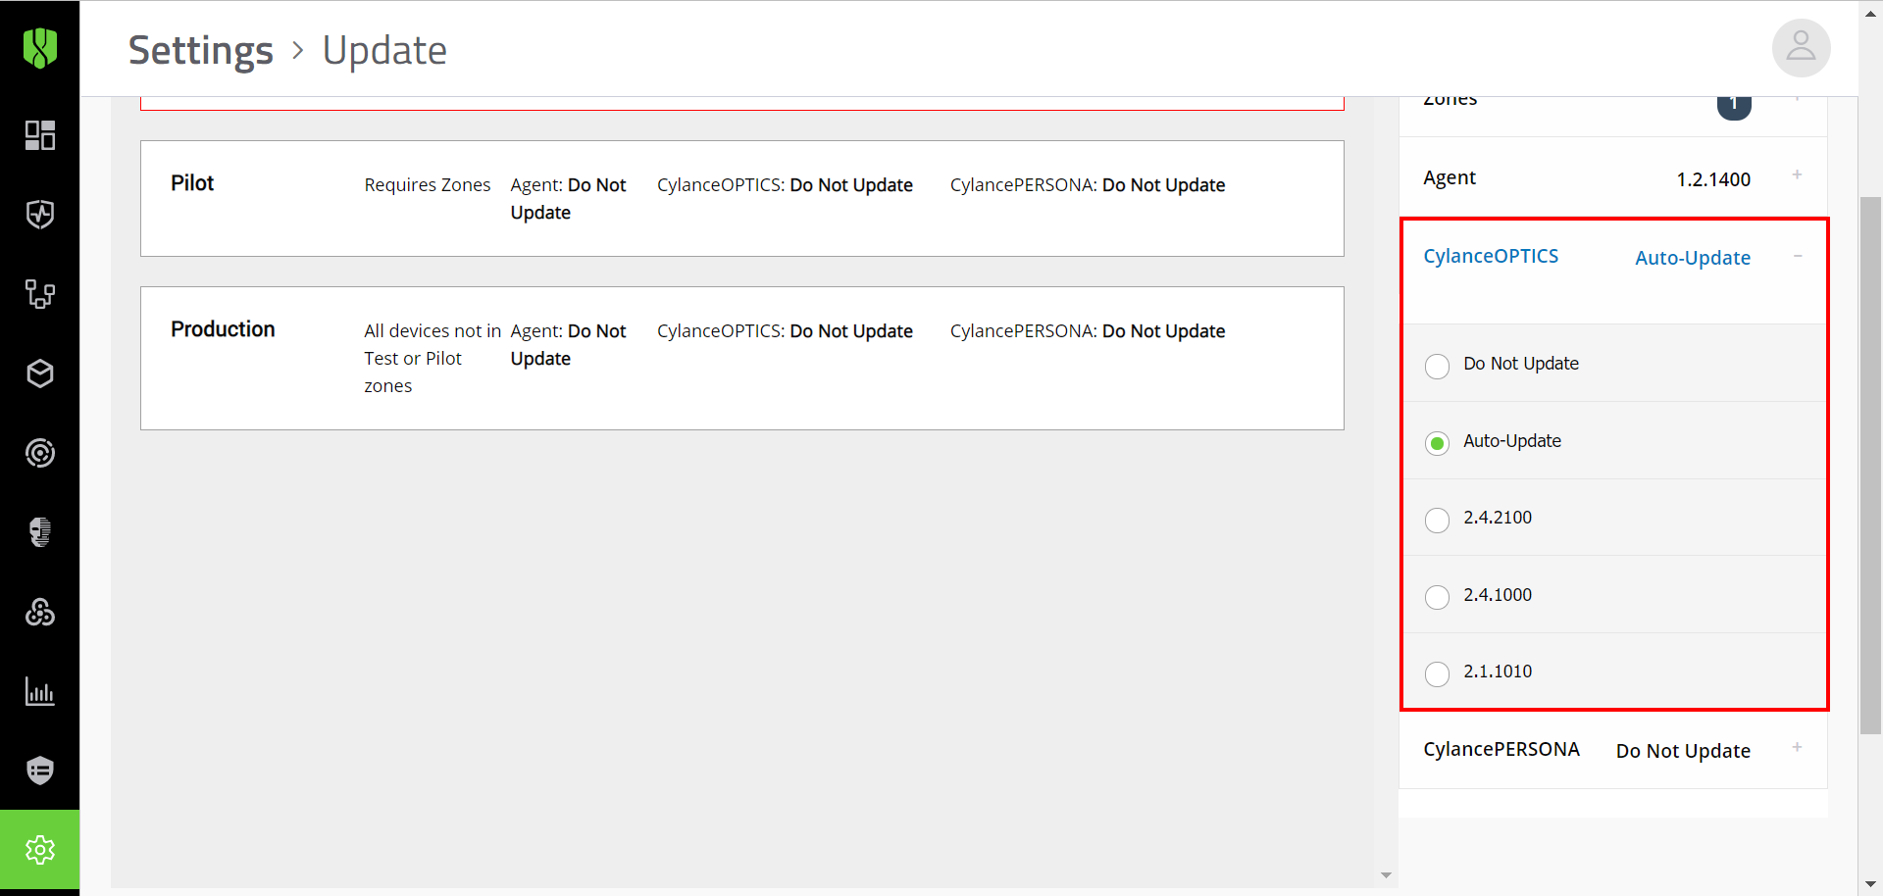Viewport: 1883px width, 896px height.
Task: Open the Protection section in the sidebar
Action: tap(40, 215)
